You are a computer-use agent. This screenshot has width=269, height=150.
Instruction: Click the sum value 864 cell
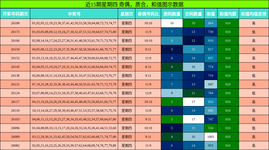click(x=211, y=23)
